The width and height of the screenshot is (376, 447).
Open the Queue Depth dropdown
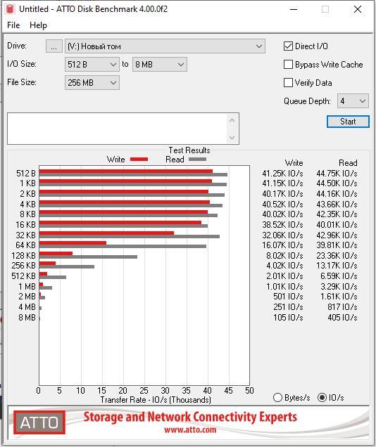tap(353, 101)
